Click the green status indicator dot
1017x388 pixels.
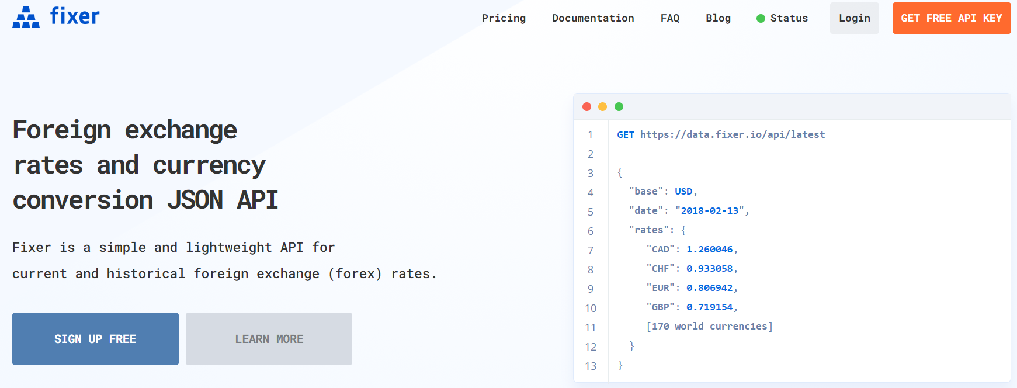(761, 19)
